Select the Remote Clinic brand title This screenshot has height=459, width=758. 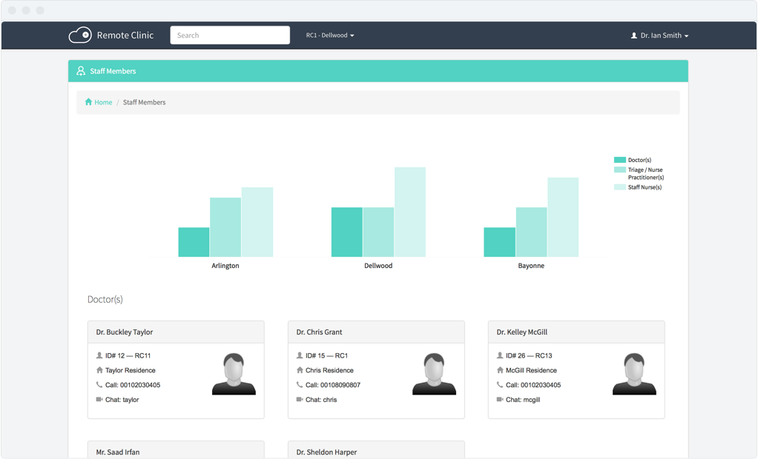point(125,35)
